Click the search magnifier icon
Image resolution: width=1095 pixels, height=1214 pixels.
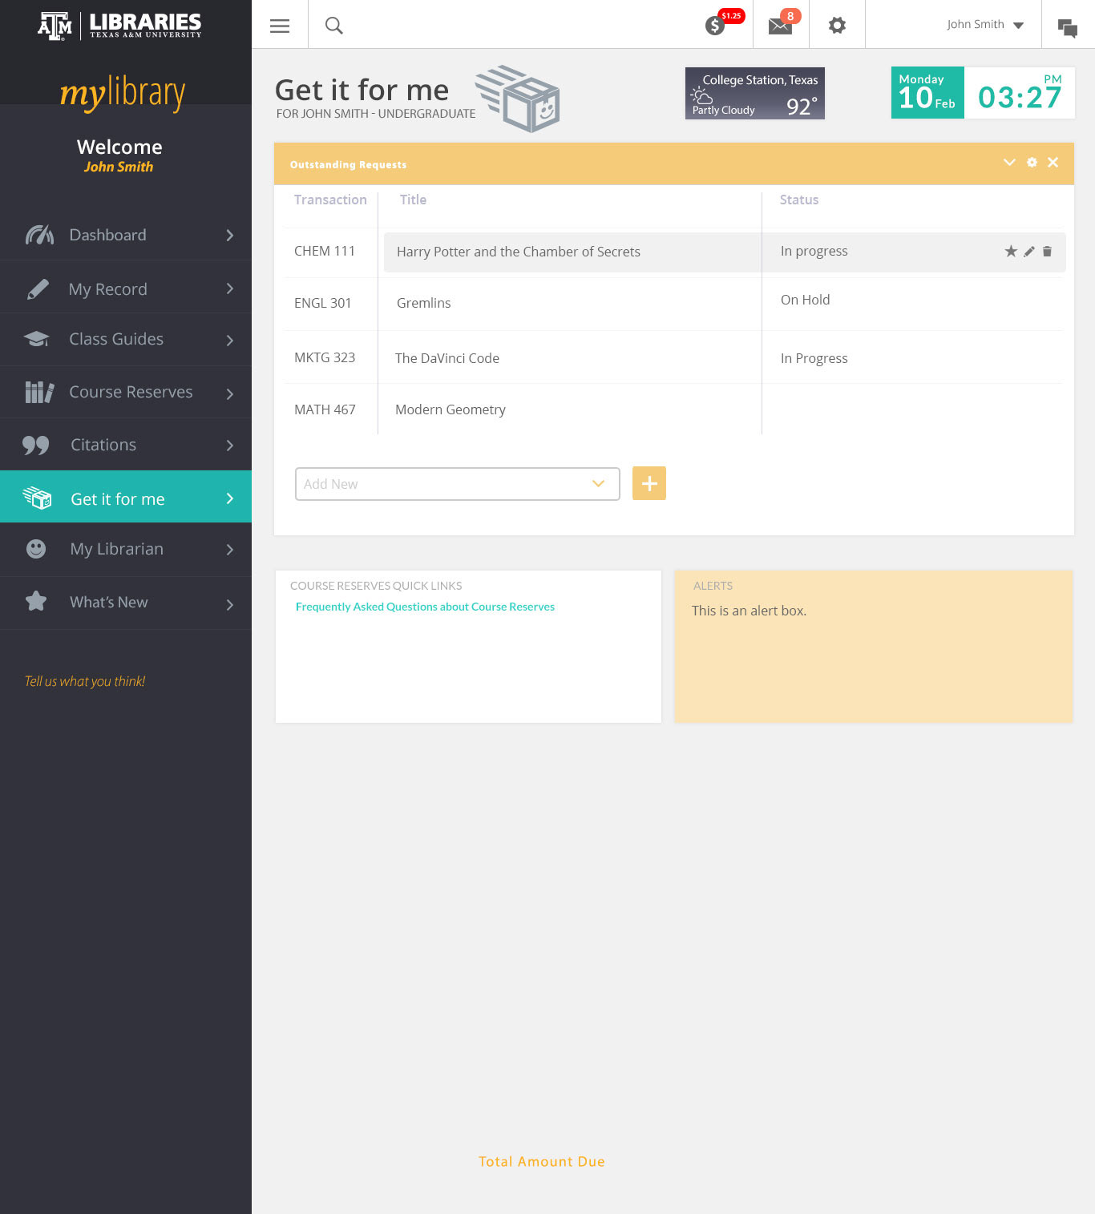click(x=334, y=26)
